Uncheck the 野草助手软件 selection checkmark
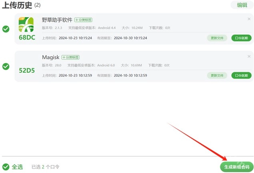Viewport: 254px width, 173px height. pos(6,29)
